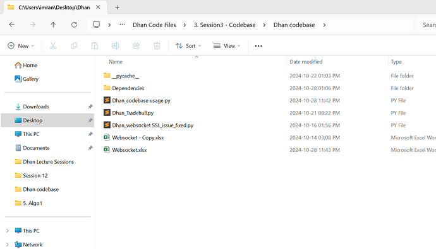Click the date 2024-10-28 11:42 PM
The image size is (436, 249).
tap(315, 101)
